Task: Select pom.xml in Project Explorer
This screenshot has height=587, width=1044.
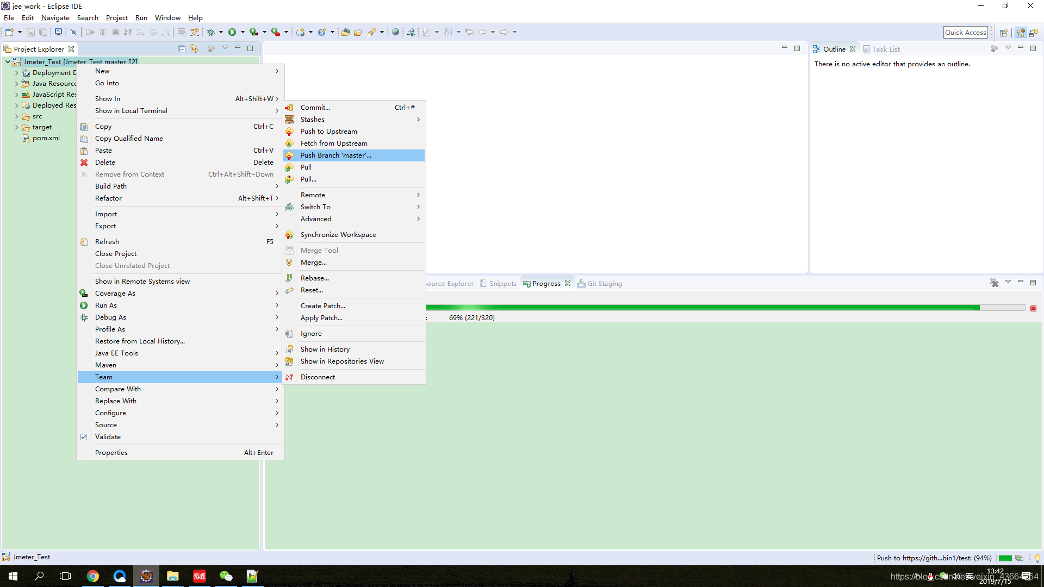Action: click(x=46, y=138)
